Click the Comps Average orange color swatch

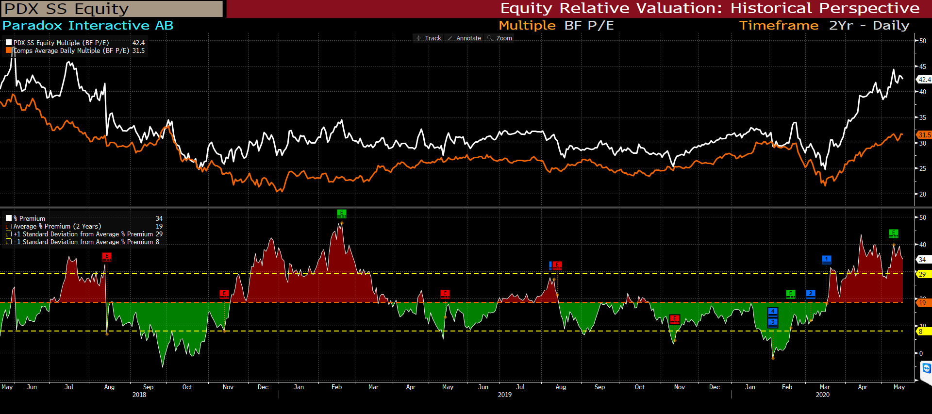click(9, 50)
